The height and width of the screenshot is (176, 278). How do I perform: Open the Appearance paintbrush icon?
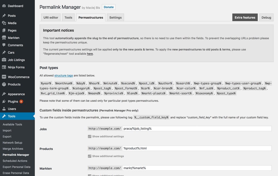[x=4, y=94]
